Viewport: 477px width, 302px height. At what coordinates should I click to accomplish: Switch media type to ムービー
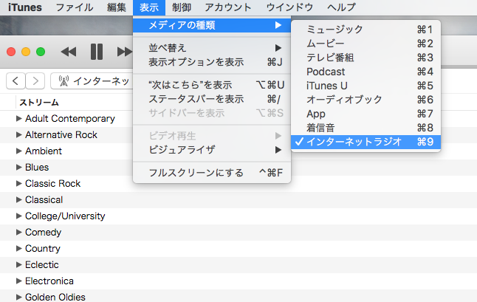click(366, 44)
